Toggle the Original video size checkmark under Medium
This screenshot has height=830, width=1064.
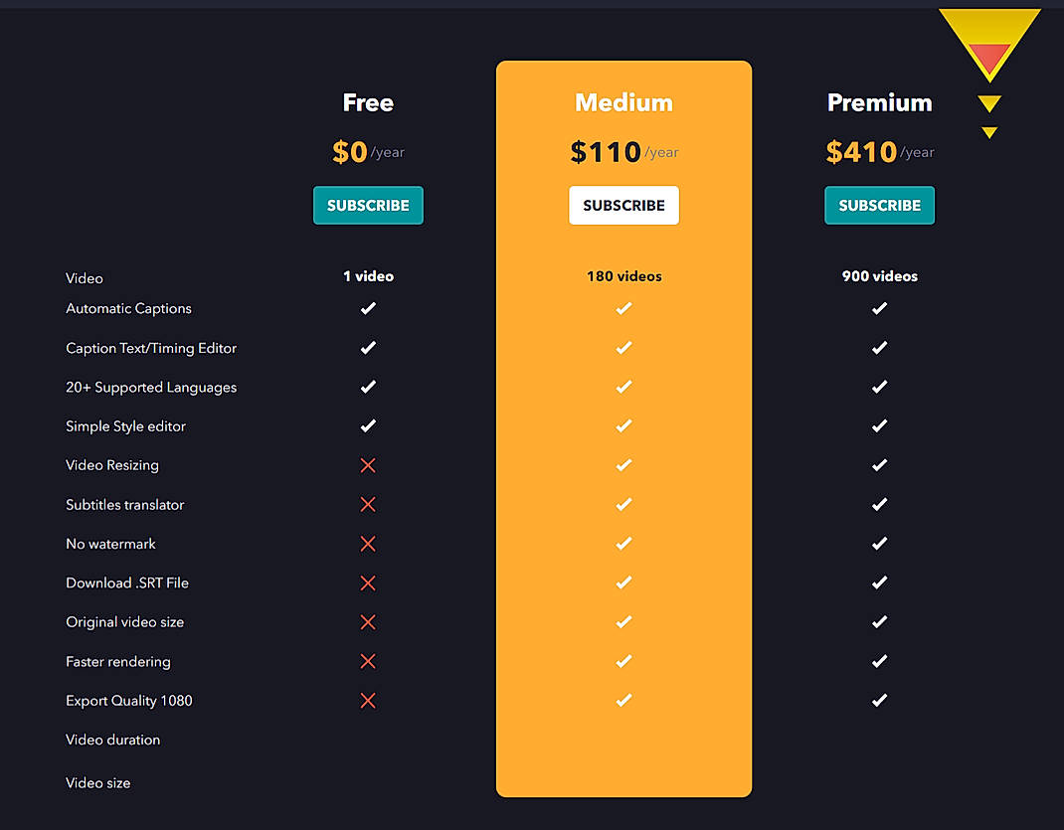[x=623, y=621]
